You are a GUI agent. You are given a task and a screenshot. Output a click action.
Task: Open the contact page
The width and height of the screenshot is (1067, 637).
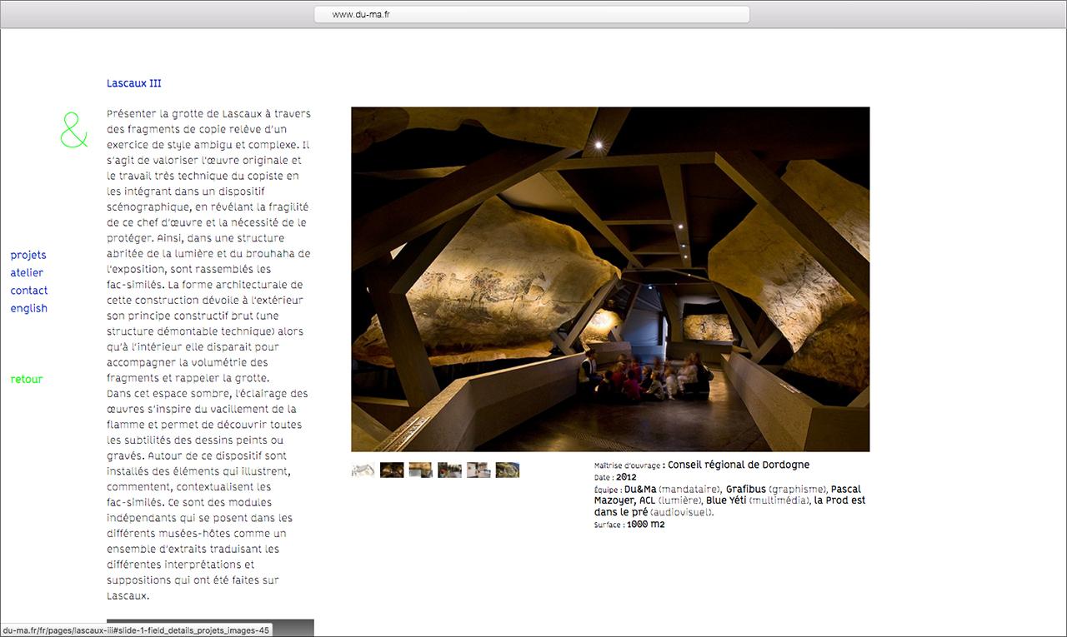(29, 291)
